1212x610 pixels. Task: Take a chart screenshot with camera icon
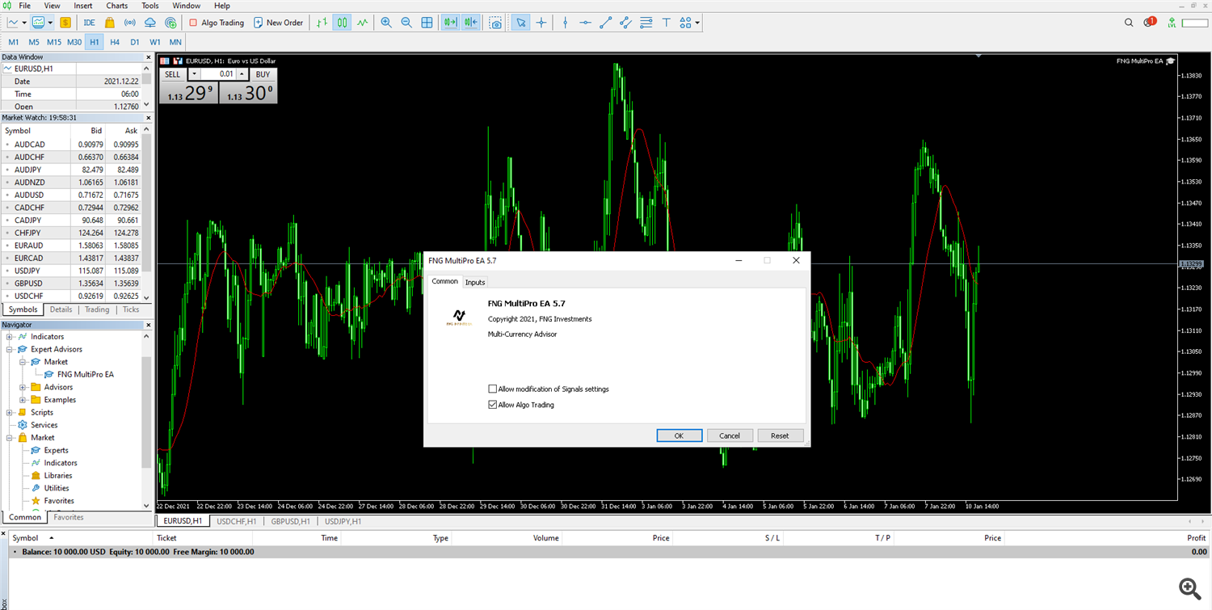click(495, 23)
